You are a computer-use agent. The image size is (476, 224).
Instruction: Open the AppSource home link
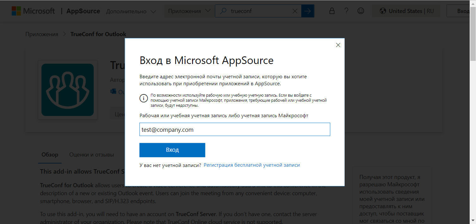pyautogui.click(x=83, y=11)
